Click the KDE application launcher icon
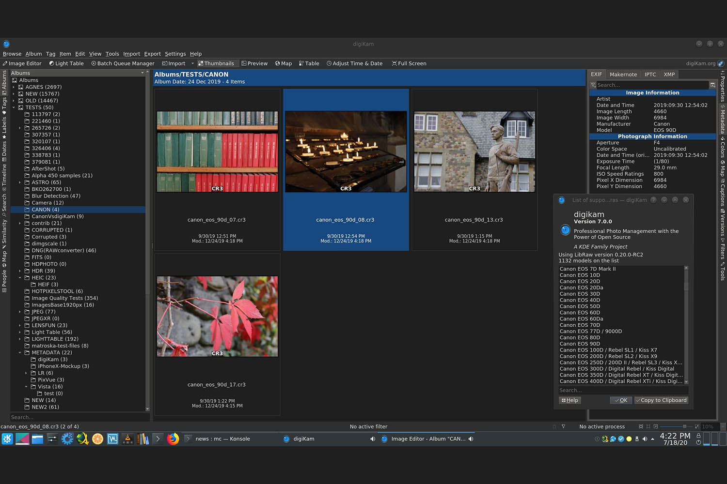Screen dimensions: 727x484 [x=7, y=439]
